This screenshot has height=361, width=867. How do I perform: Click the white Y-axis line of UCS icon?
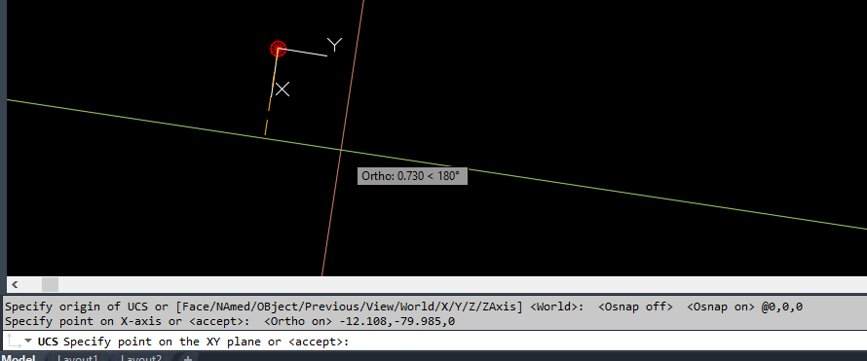coord(303,53)
